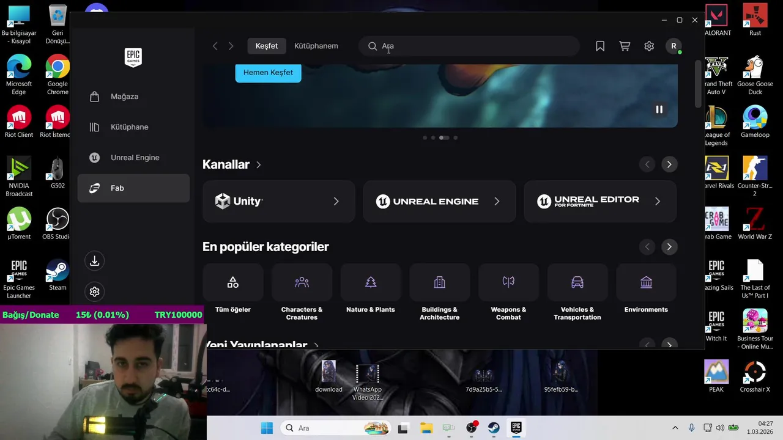Select the last banner carousel dot
The image size is (783, 440).
tap(455, 137)
